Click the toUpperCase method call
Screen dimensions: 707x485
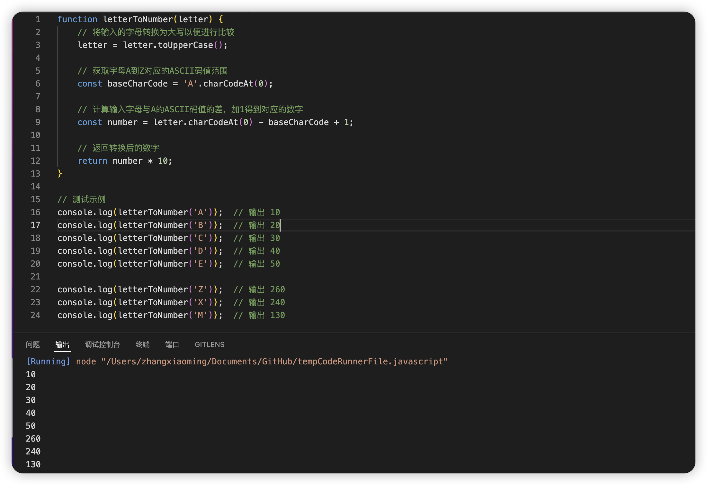(185, 45)
